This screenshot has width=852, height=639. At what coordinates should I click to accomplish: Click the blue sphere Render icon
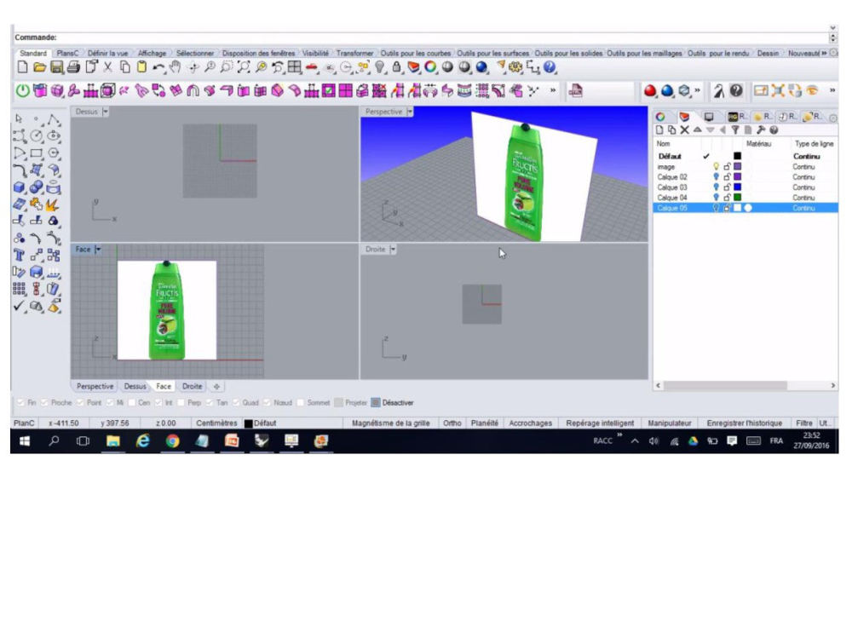tap(481, 67)
